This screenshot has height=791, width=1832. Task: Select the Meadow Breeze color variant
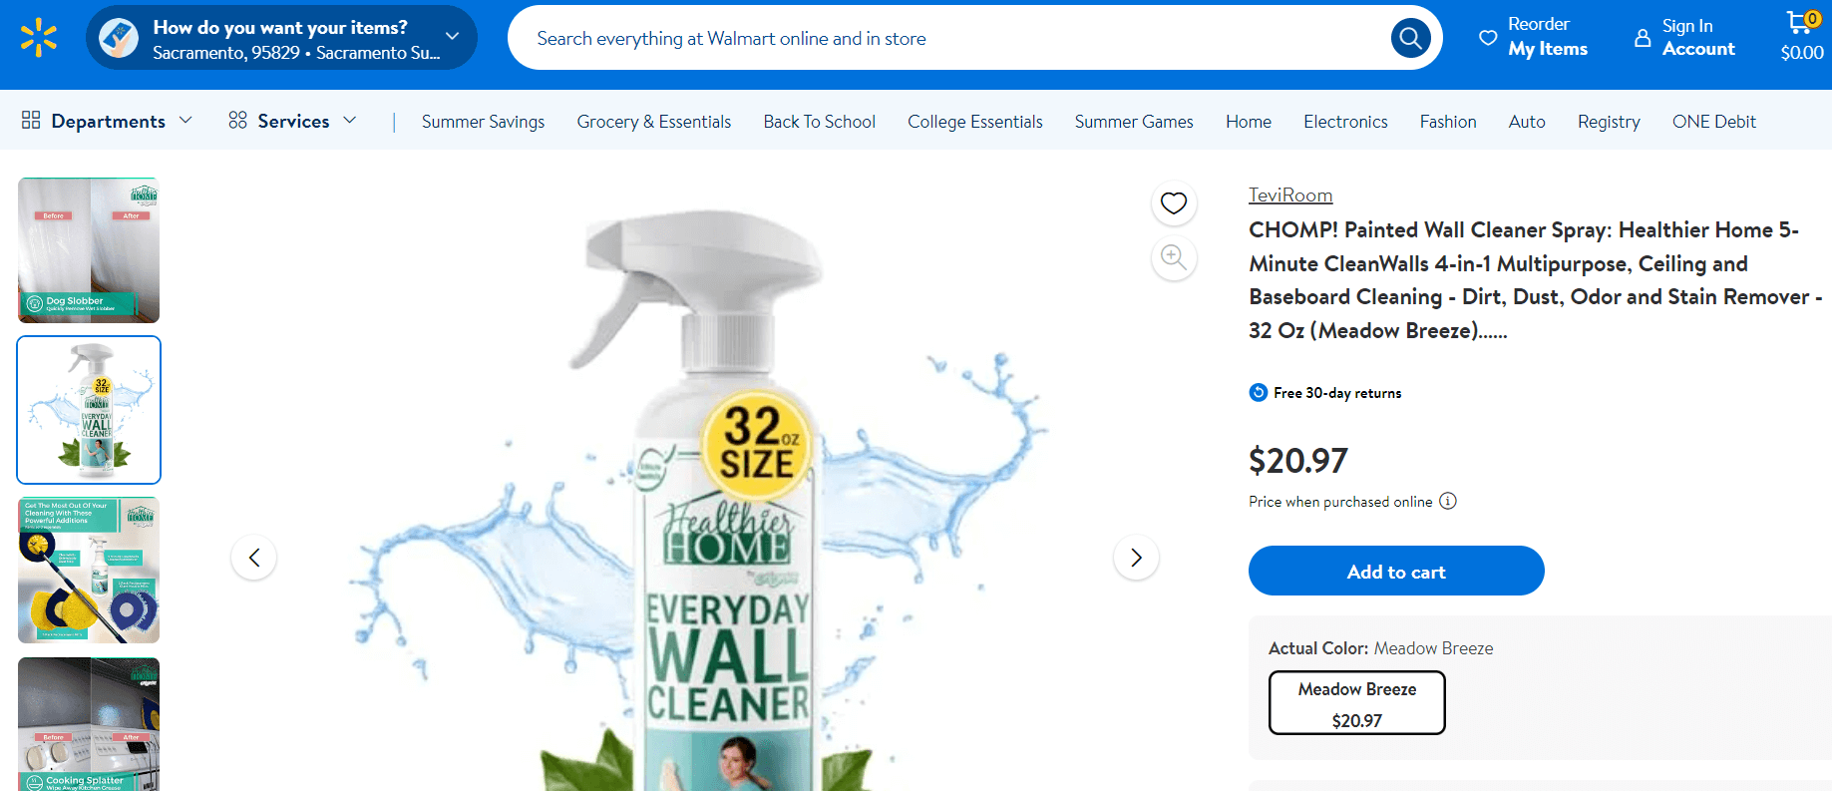[1355, 702]
